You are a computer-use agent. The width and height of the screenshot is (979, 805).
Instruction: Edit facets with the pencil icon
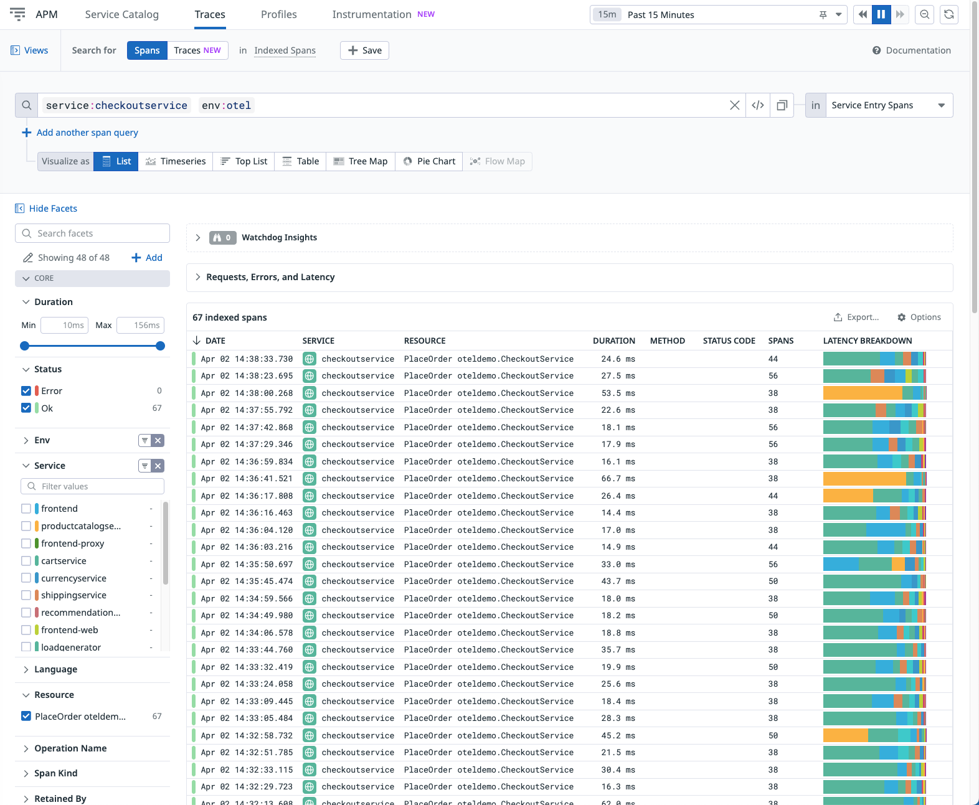coord(28,258)
